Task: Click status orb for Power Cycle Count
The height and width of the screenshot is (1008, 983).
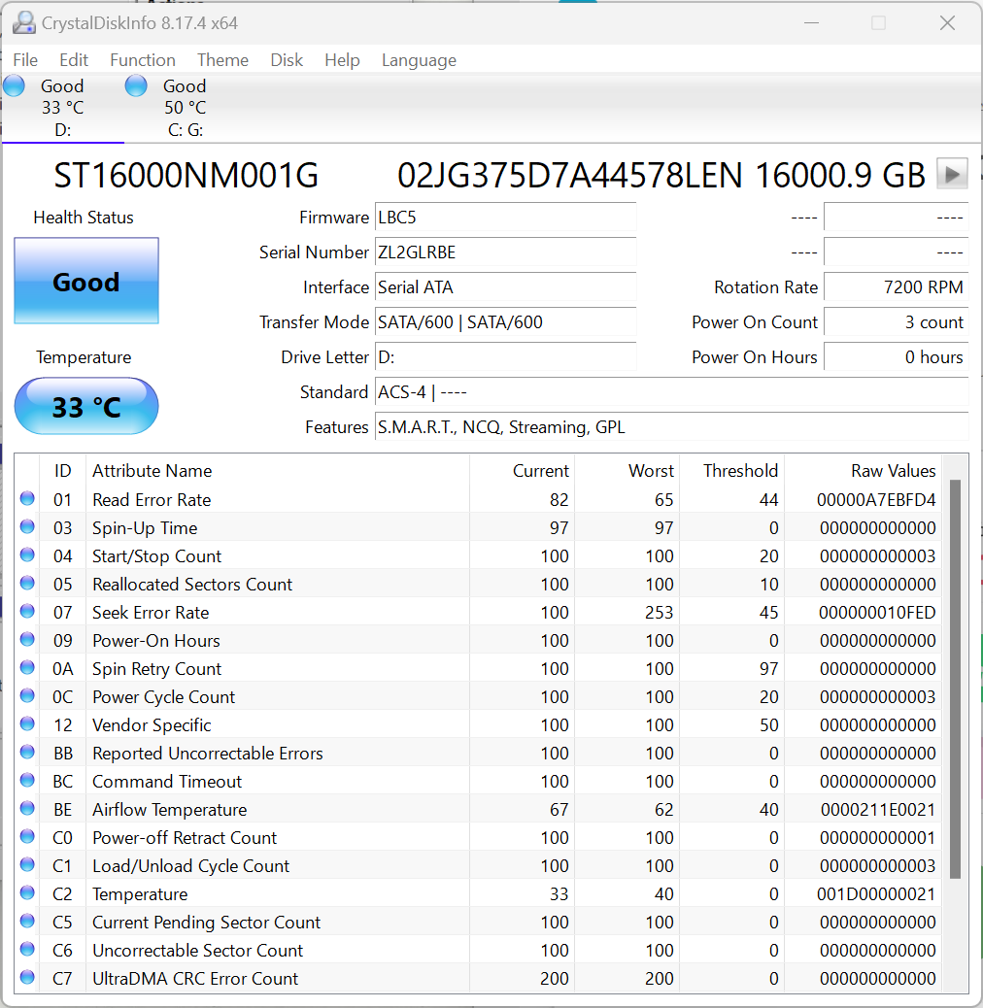Action: click(x=27, y=695)
